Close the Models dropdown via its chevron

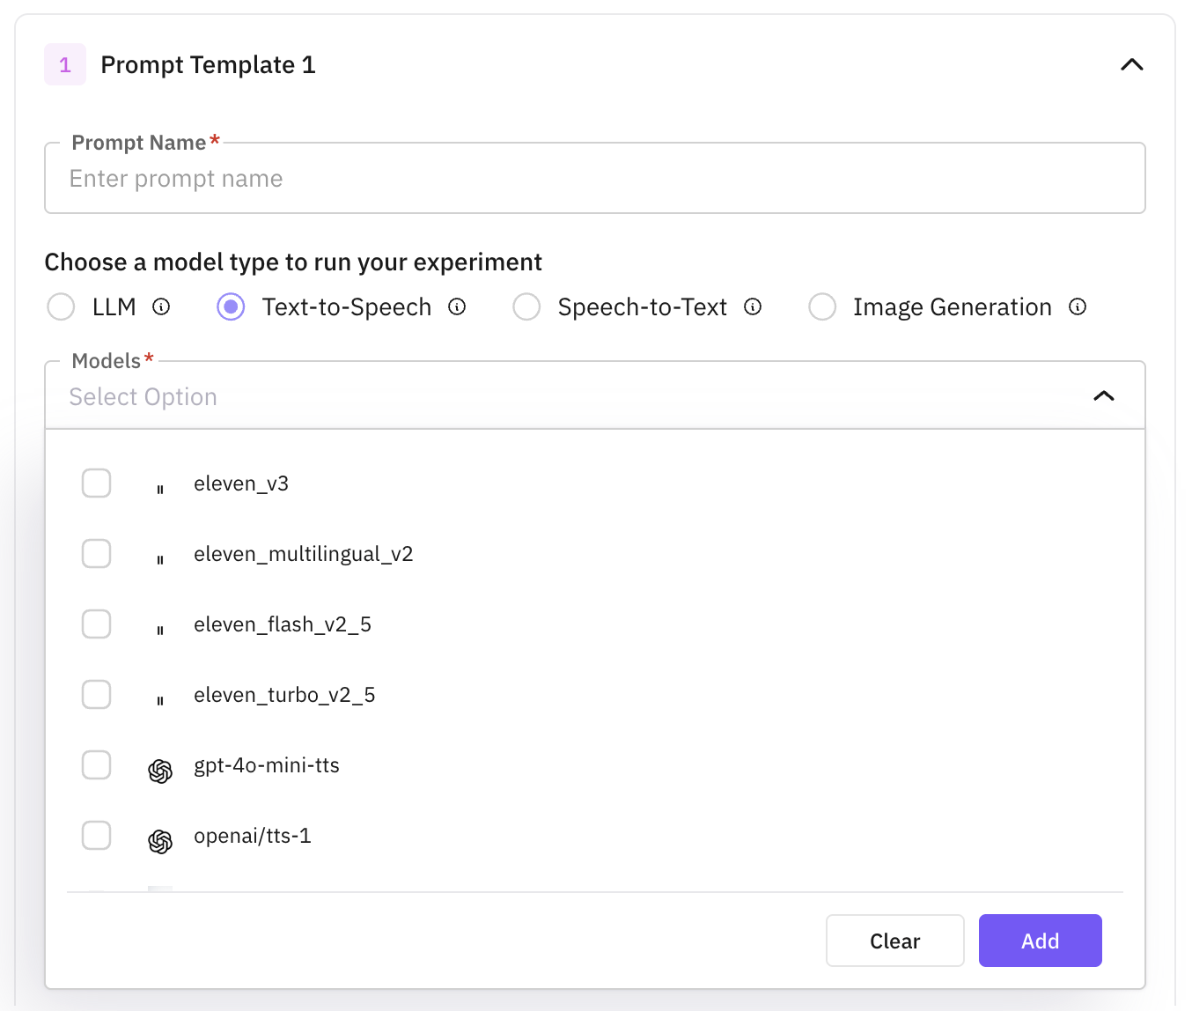[1103, 396]
